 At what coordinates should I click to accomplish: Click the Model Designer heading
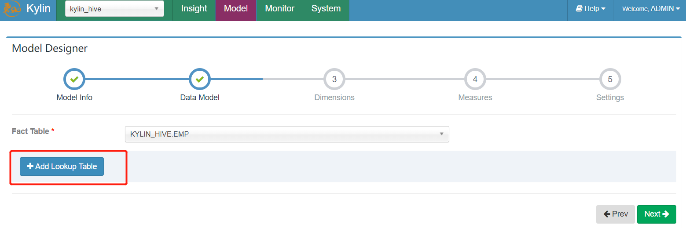point(50,48)
